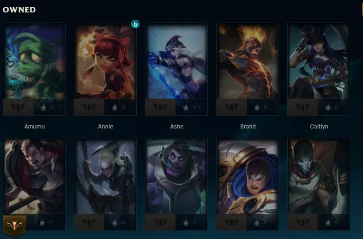
Task: Click the gold mastery crest under Darius
Action: tap(14, 225)
